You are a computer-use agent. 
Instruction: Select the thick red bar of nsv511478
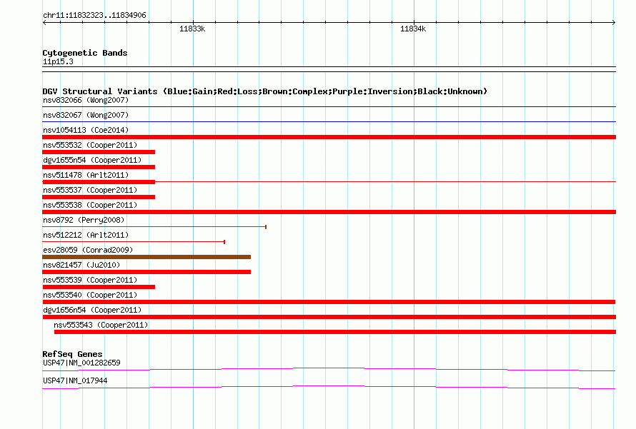coord(99,182)
